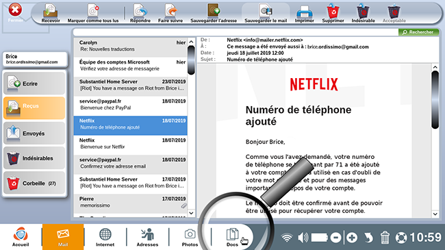The image size is (445, 250).
Task: Mark email as Indésirable in toolbar
Action: coord(363,14)
